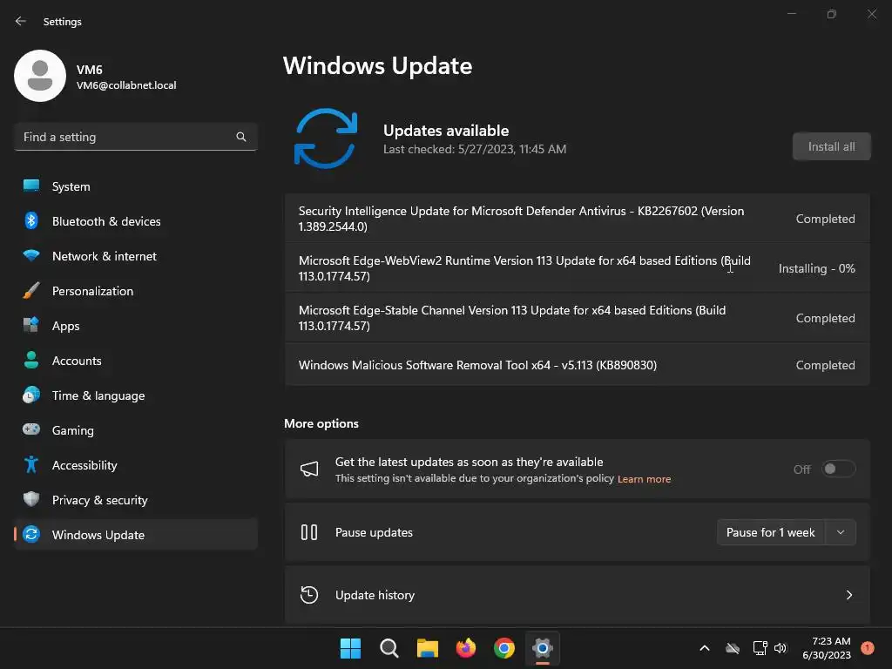Image resolution: width=892 pixels, height=669 pixels.
Task: Open the Windows Start menu
Action: 350,648
